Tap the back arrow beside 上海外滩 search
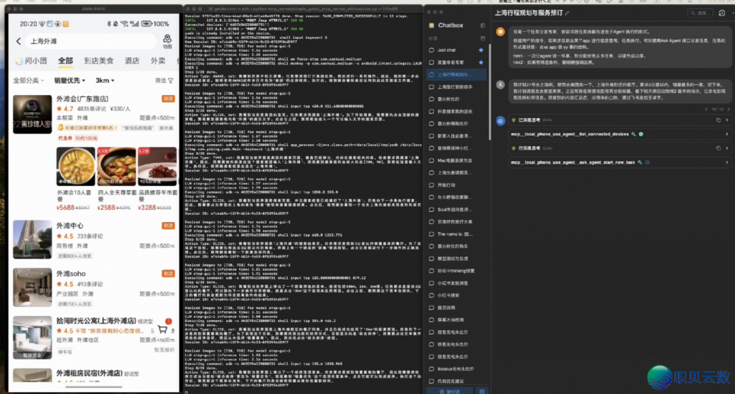The height and width of the screenshot is (394, 735). pyautogui.click(x=19, y=41)
